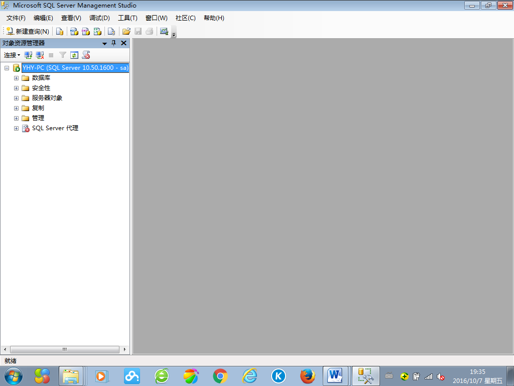514x386 pixels.
Task: Click the Filter funnel icon
Action: click(63, 55)
